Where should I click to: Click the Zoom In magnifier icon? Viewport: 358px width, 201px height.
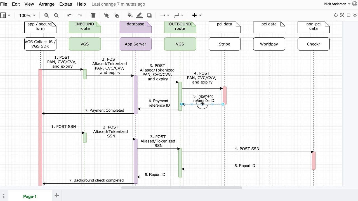point(47,15)
